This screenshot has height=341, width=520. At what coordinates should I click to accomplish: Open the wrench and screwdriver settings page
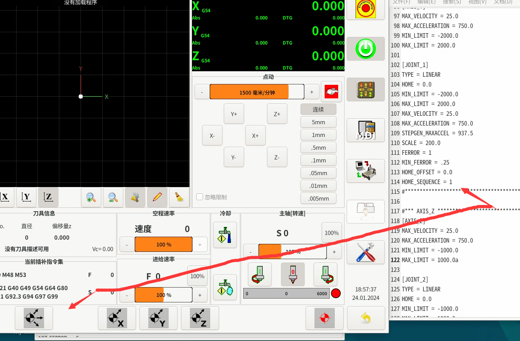click(x=365, y=252)
